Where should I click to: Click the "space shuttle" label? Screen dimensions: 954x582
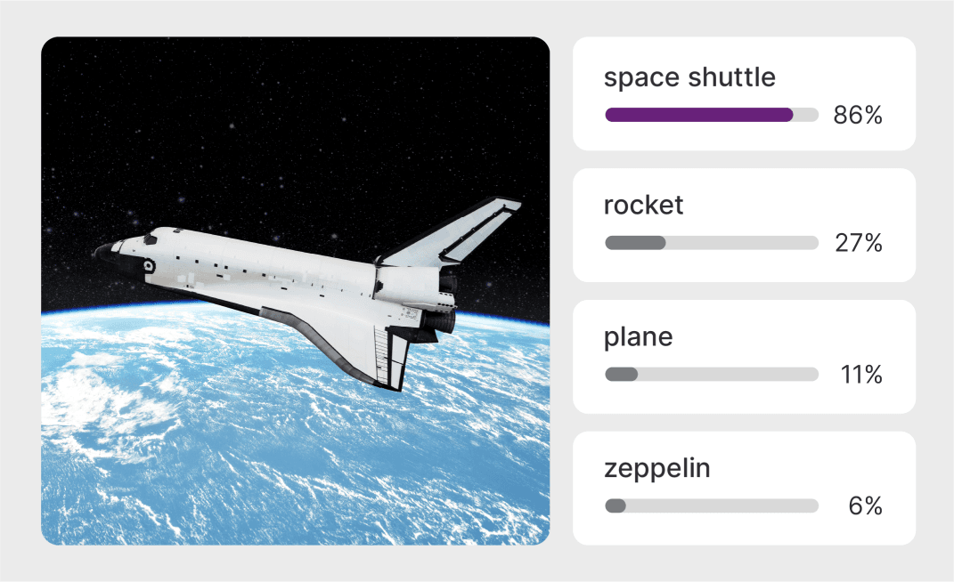point(689,77)
